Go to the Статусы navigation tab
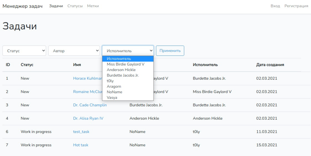311x156 pixels. pos(75,6)
